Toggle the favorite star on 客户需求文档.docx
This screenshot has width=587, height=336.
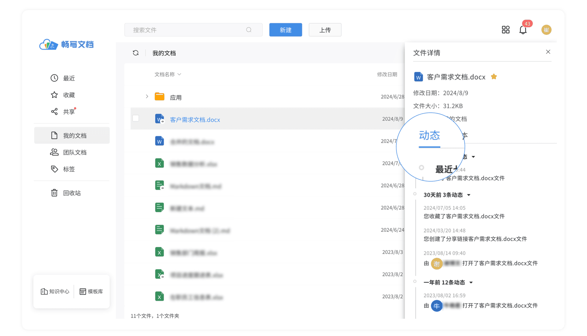494,77
